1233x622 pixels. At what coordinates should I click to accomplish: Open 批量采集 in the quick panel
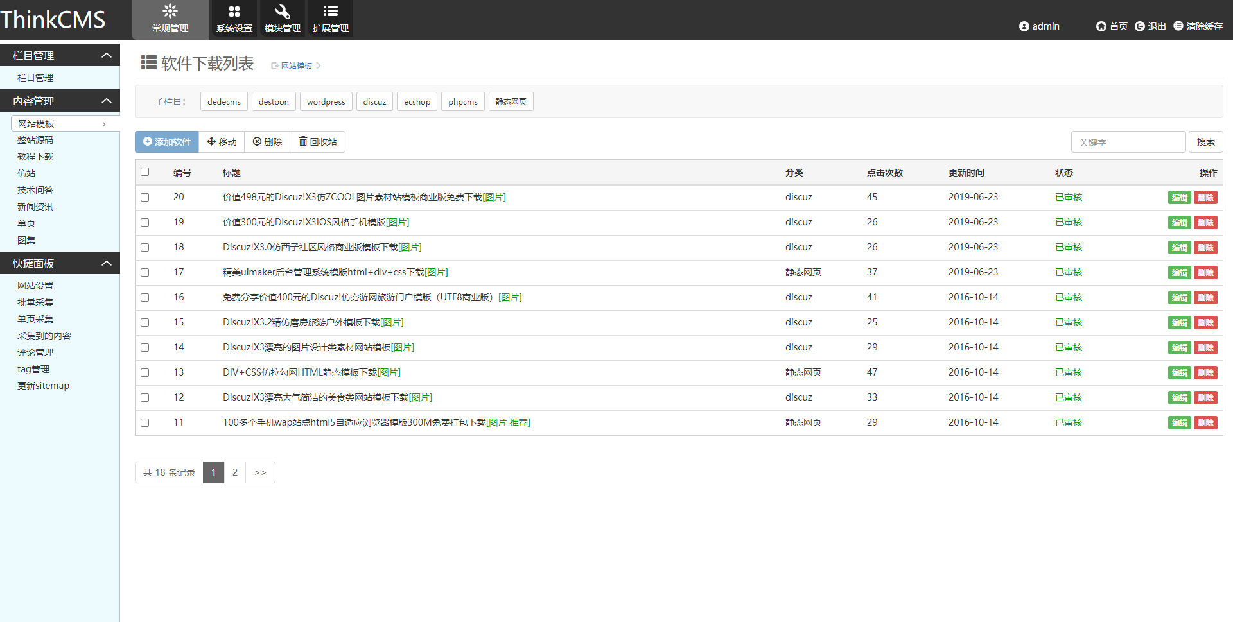click(35, 302)
